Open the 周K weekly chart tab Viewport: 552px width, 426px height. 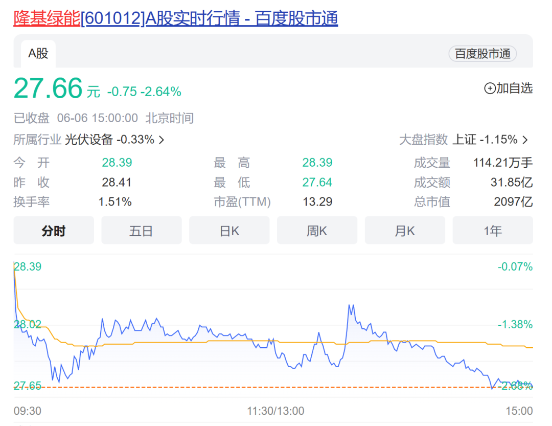coord(317,231)
